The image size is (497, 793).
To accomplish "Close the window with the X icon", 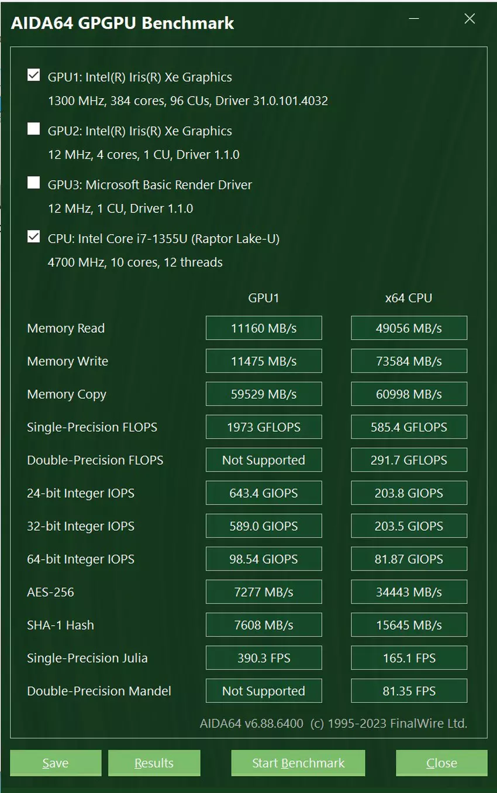I will click(470, 19).
